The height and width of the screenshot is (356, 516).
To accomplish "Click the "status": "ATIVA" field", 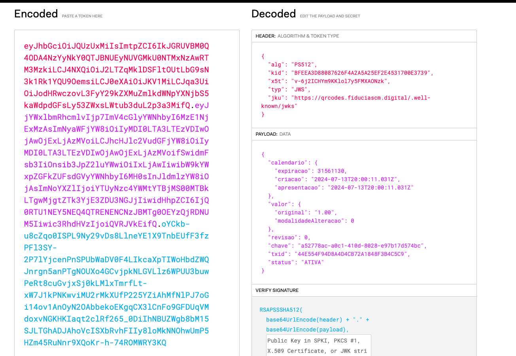I will click(x=308, y=262).
